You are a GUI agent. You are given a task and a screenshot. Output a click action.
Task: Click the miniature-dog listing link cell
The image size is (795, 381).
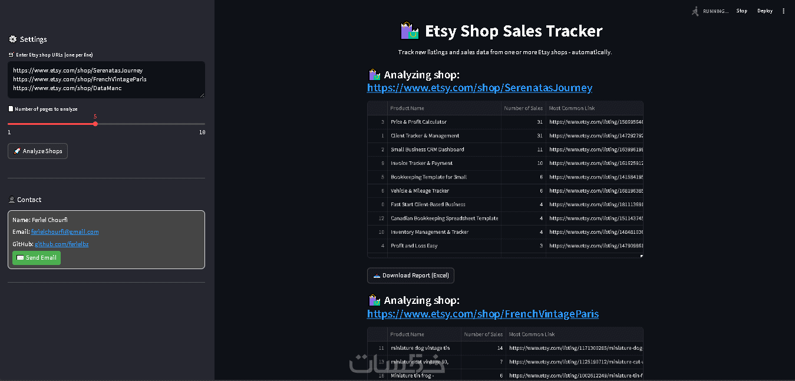tap(575, 348)
